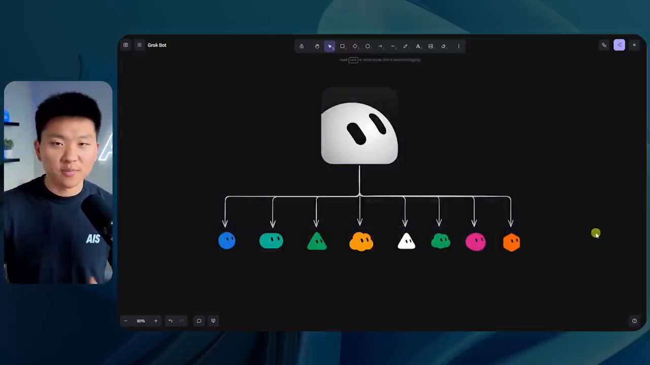The height and width of the screenshot is (365, 650).
Task: Activate the Selection arrow tool
Action: [330, 46]
